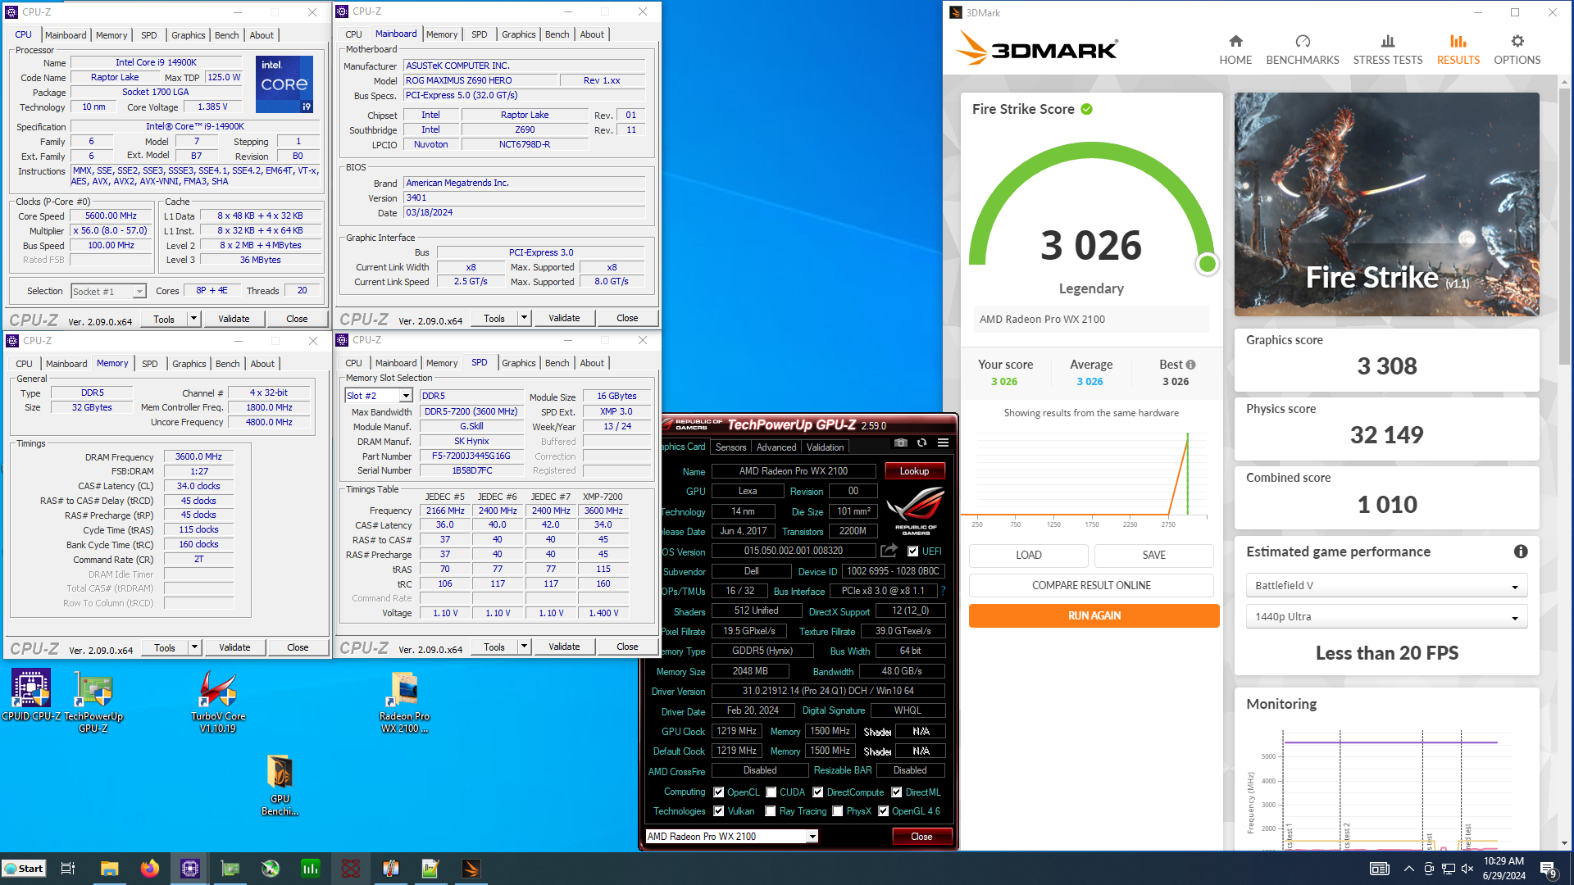1574x885 pixels.
Task: Click the info icon beside Best score
Action: pyautogui.click(x=1190, y=365)
